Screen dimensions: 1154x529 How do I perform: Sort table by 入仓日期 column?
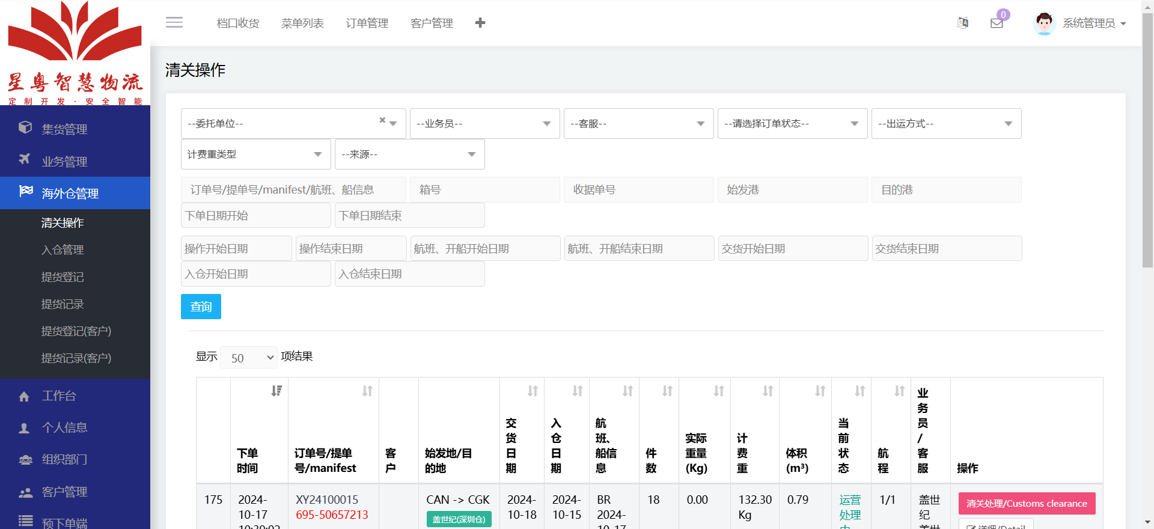tap(578, 391)
